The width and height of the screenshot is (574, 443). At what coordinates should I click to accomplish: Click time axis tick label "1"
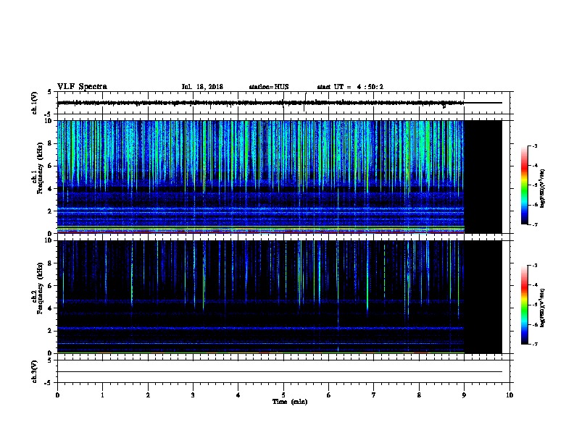102,395
